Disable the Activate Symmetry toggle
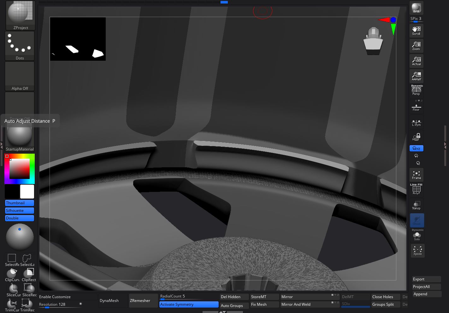The width and height of the screenshot is (449, 313). [188, 304]
